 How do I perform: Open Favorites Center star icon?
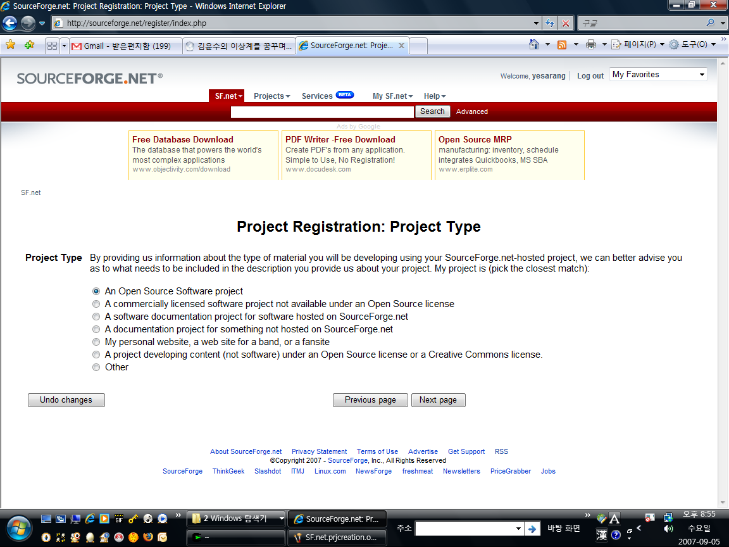(x=10, y=45)
